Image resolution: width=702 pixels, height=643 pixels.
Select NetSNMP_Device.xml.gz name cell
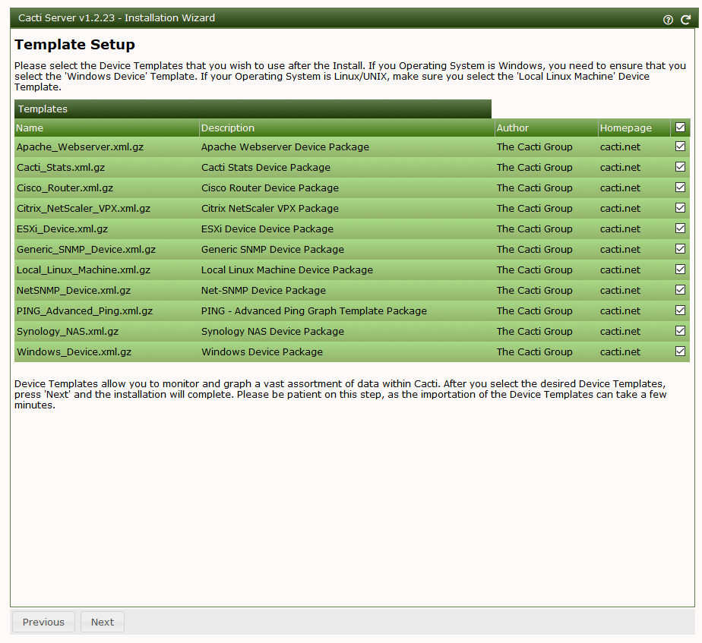point(74,291)
